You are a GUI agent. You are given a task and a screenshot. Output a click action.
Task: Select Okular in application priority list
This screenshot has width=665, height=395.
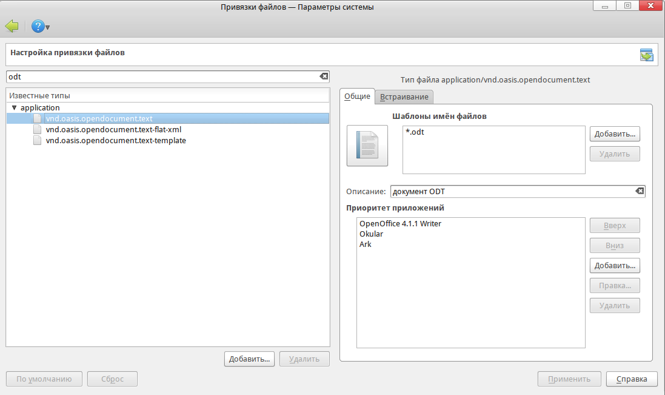(x=371, y=234)
